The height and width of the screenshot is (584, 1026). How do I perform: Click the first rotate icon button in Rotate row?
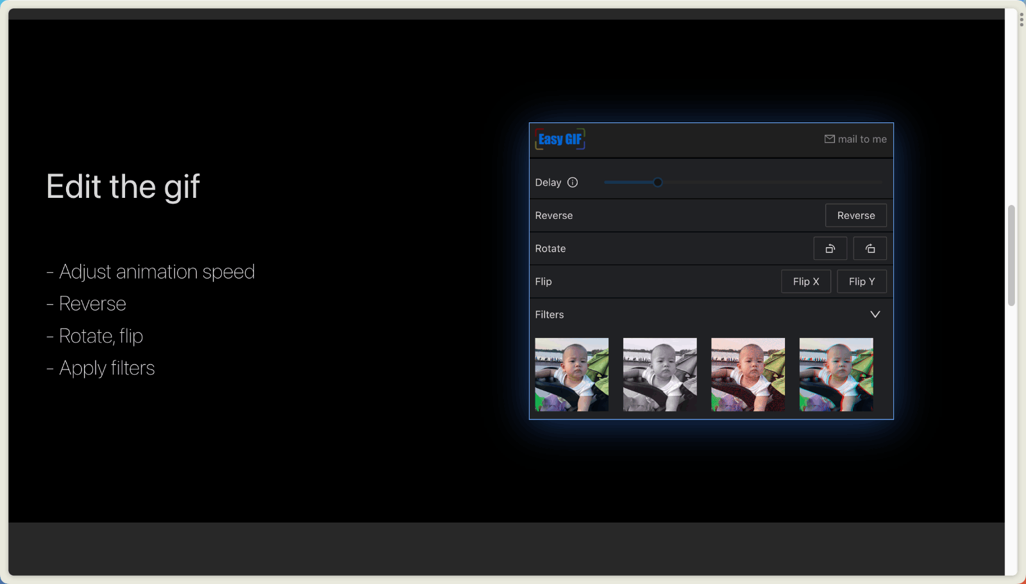pos(830,248)
